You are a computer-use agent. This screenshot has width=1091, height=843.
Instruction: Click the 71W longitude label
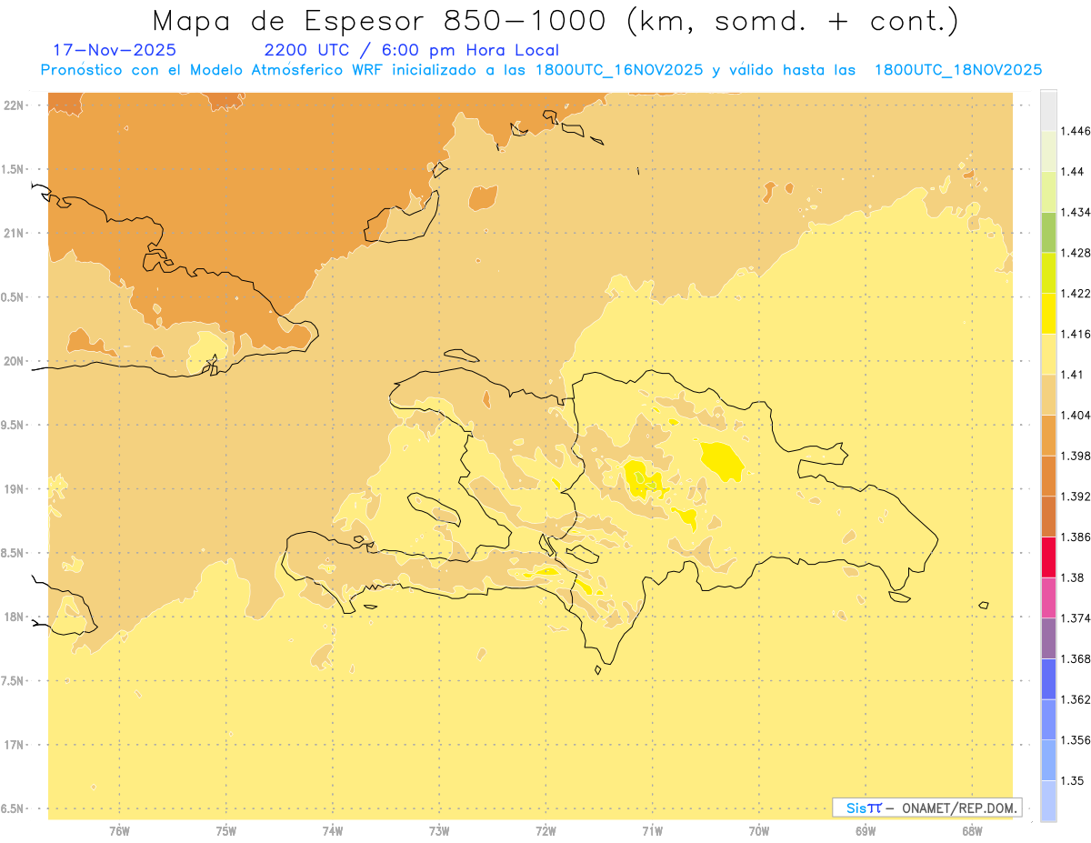click(x=652, y=830)
